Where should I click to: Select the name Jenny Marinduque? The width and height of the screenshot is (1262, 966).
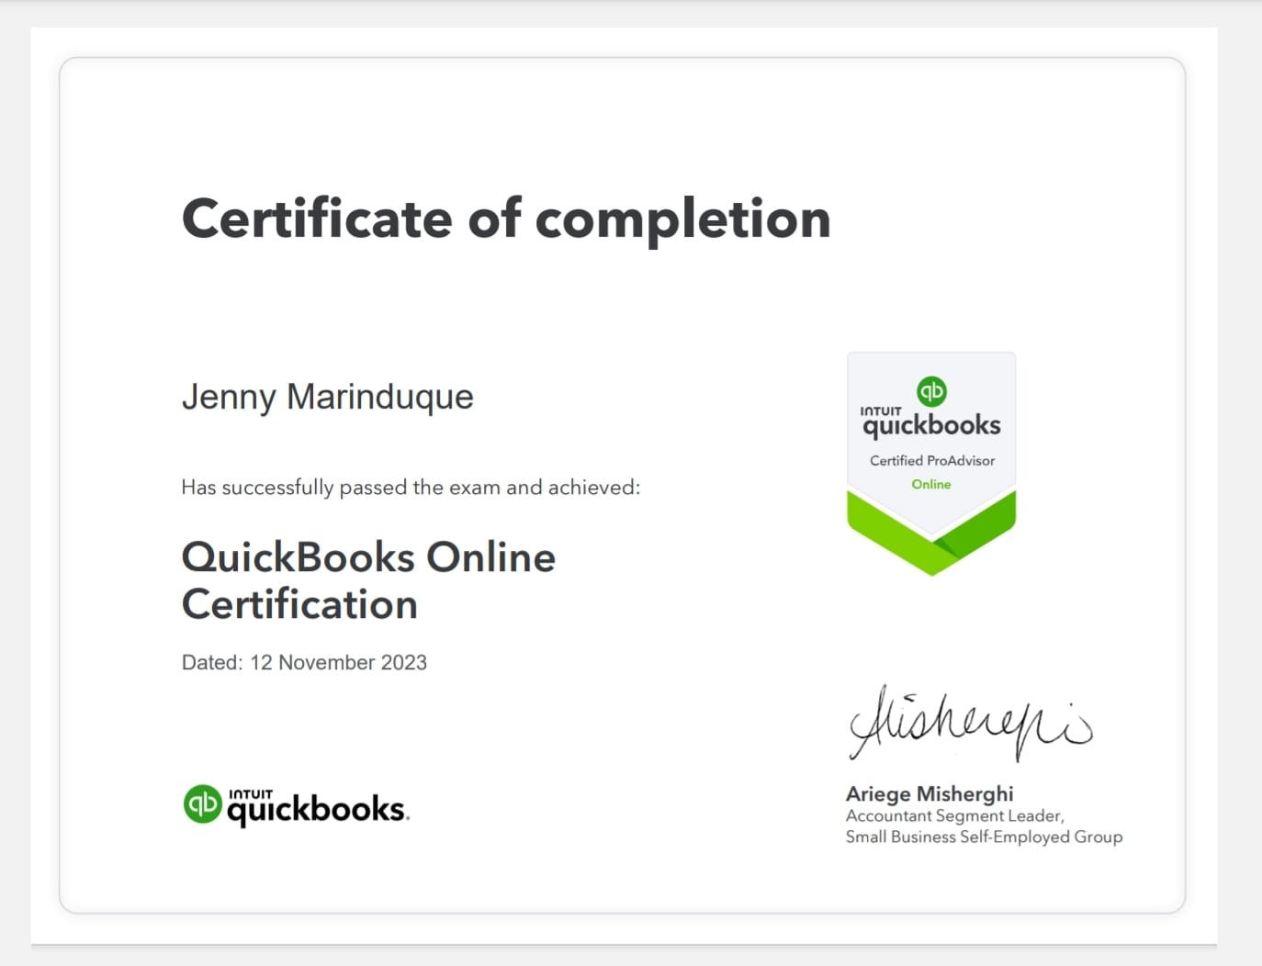[327, 397]
